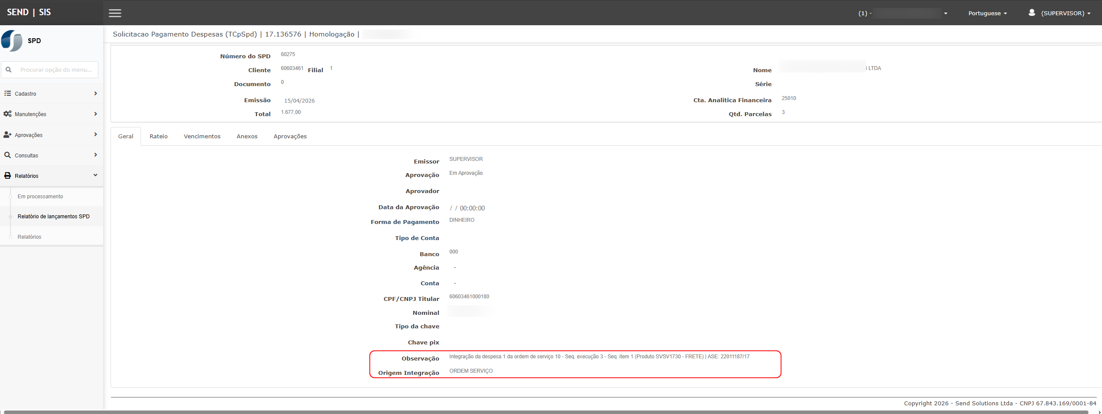Screen dimensions: 1102x414
Task: Switch to the Rateio tab
Action: pos(158,137)
